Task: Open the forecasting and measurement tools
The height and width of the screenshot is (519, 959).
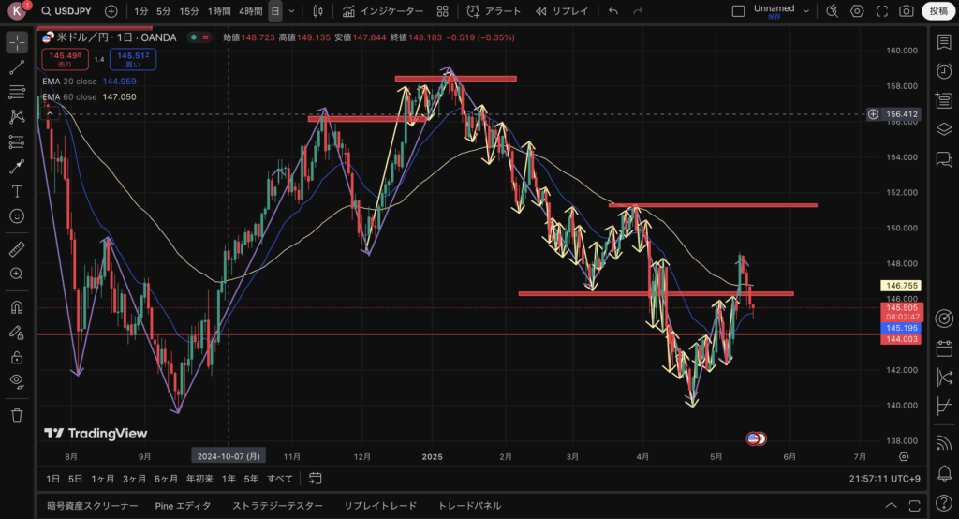Action: point(17,142)
